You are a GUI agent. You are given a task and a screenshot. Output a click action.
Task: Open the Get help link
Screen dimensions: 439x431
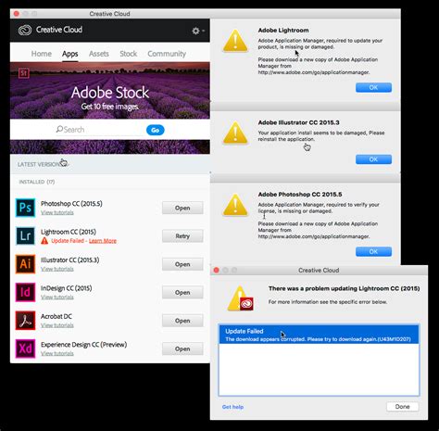click(x=232, y=407)
